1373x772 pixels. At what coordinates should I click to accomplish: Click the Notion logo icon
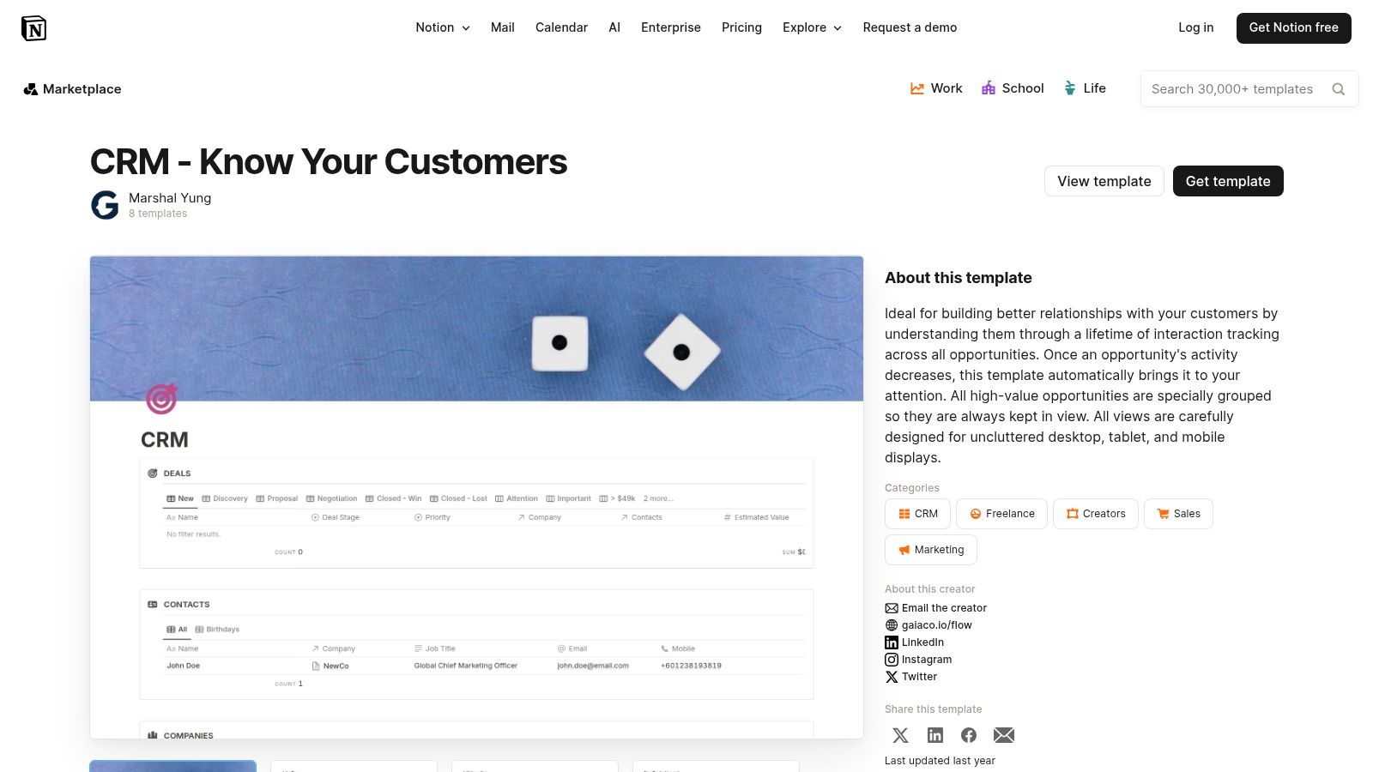(x=33, y=28)
